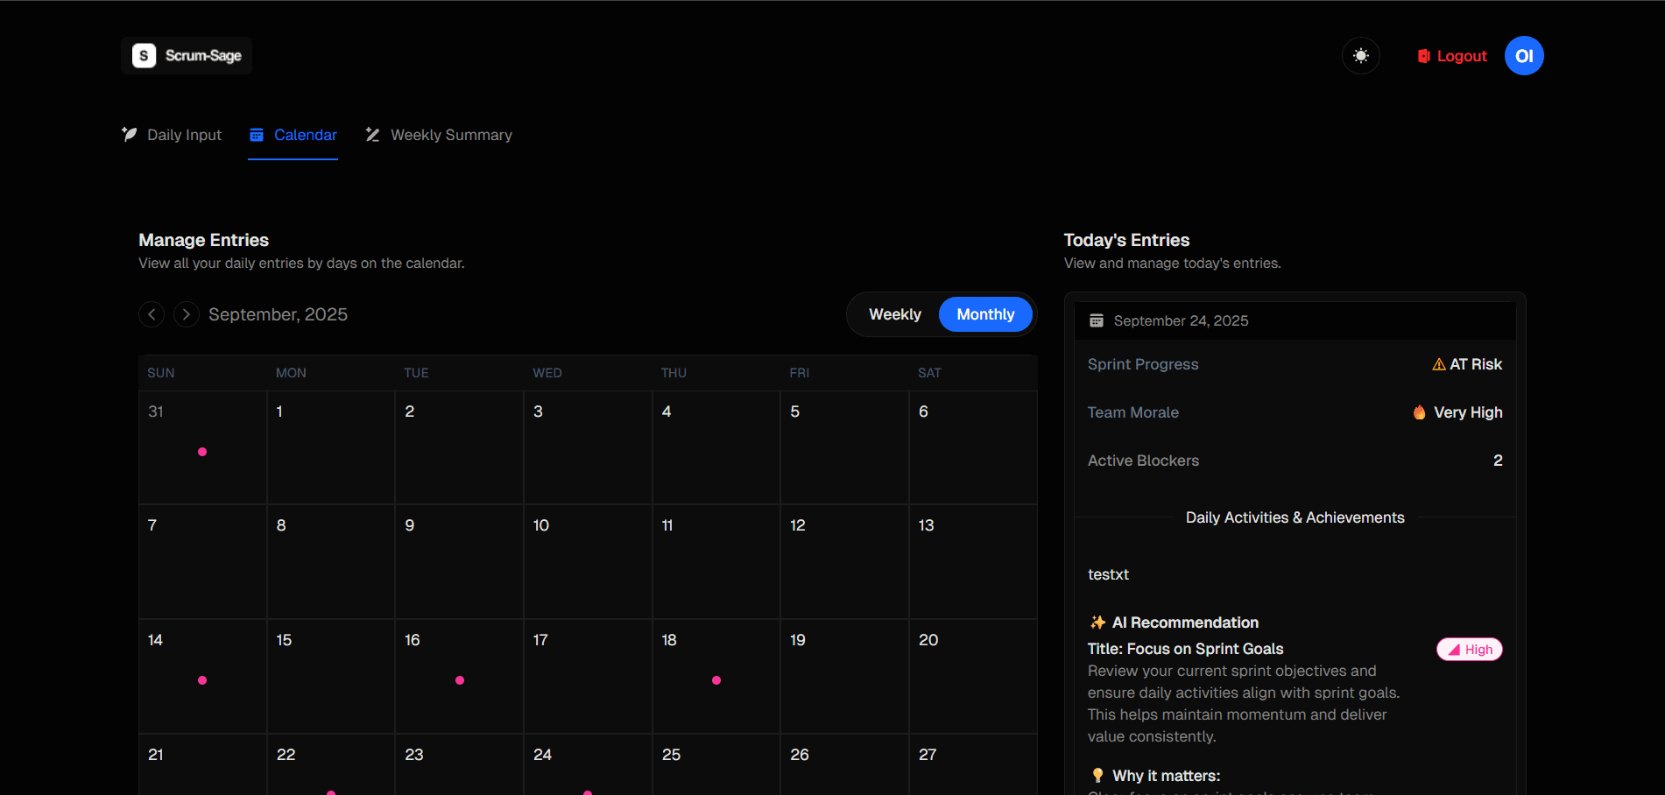
Task: Switch to the Weekly Summary tab
Action: tap(439, 135)
